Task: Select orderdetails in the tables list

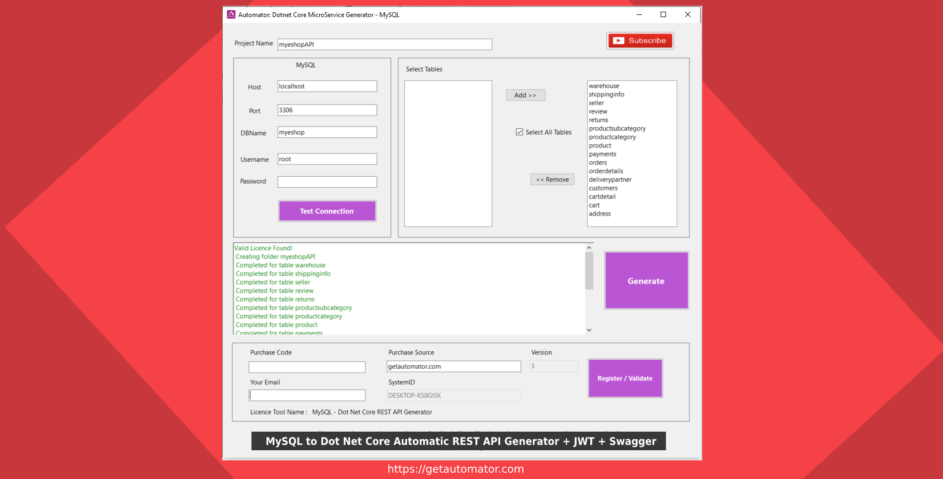Action: click(606, 171)
